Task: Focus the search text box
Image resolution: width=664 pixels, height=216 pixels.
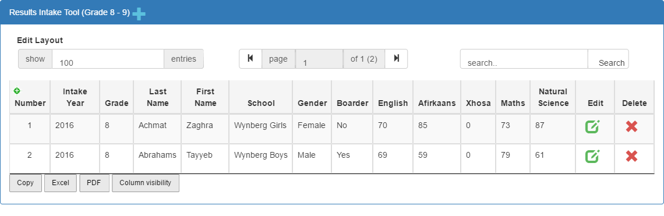Action: [x=524, y=59]
